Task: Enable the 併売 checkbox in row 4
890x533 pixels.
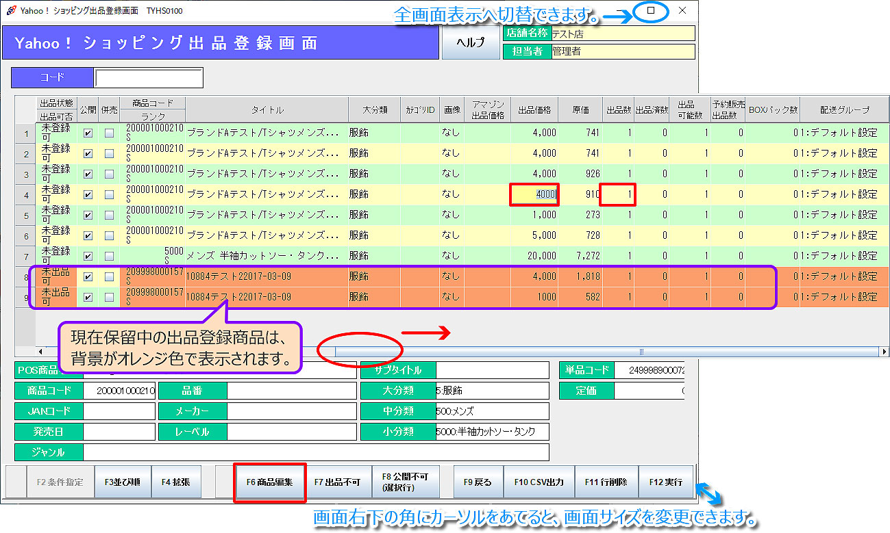Action: [x=109, y=195]
